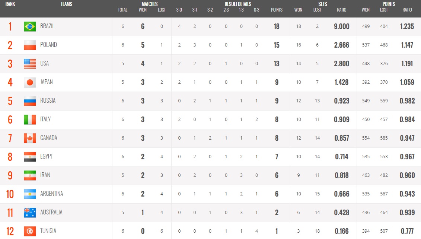The image size is (421, 239).
Task: Open the POLAND team name link
Action: click(48, 45)
